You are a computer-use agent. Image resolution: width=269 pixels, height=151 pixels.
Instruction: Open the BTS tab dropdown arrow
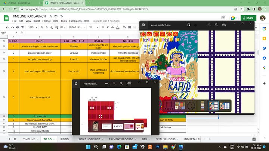(149, 139)
